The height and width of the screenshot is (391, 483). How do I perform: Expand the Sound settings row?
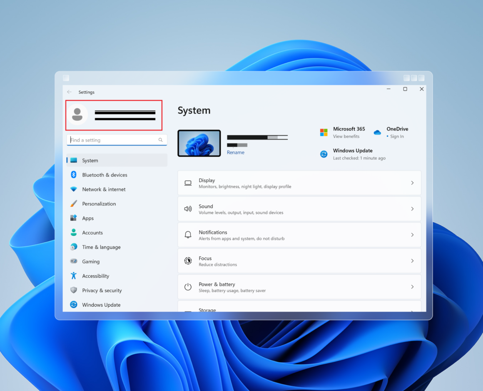(x=299, y=208)
